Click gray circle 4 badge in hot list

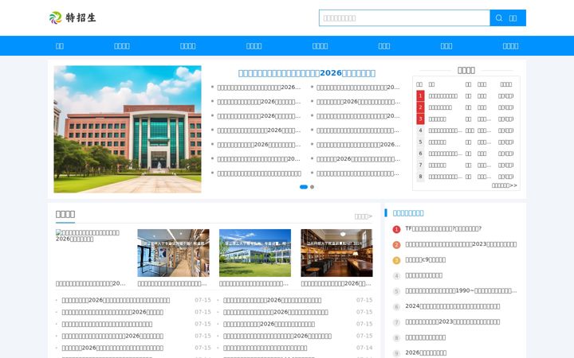pyautogui.click(x=396, y=276)
